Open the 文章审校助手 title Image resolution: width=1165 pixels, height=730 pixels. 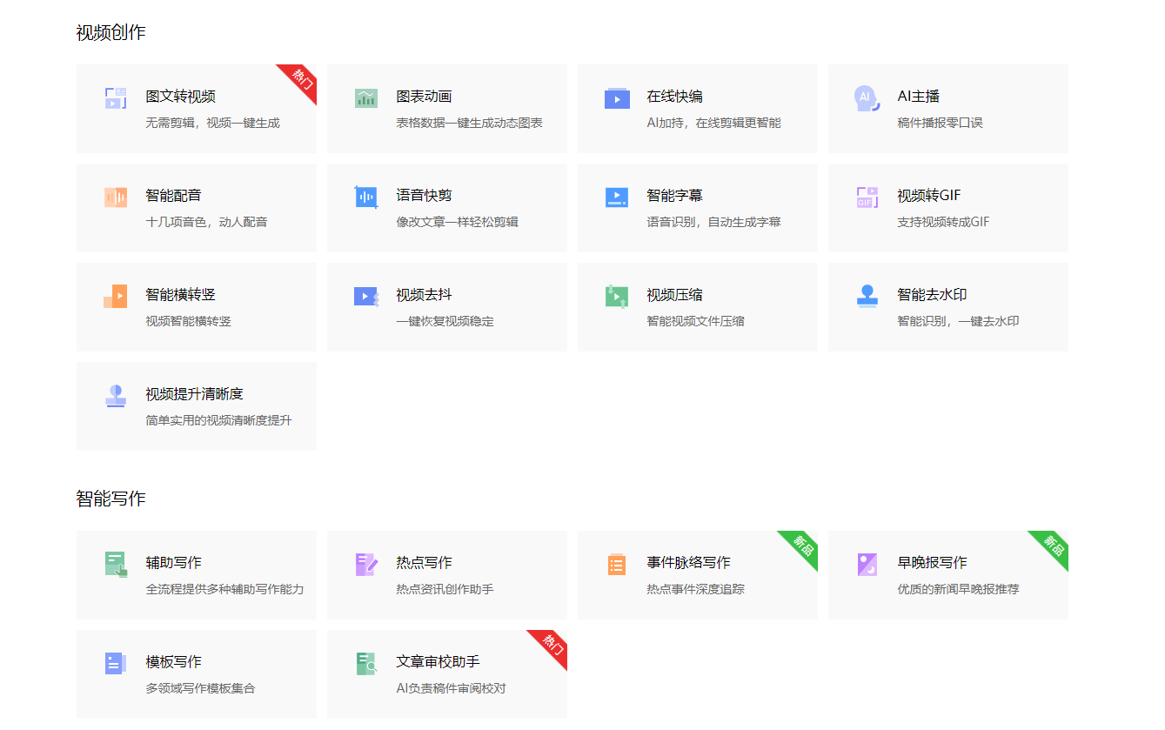tap(439, 662)
